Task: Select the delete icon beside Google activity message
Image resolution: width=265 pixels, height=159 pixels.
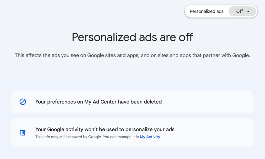Action: pyautogui.click(x=23, y=132)
